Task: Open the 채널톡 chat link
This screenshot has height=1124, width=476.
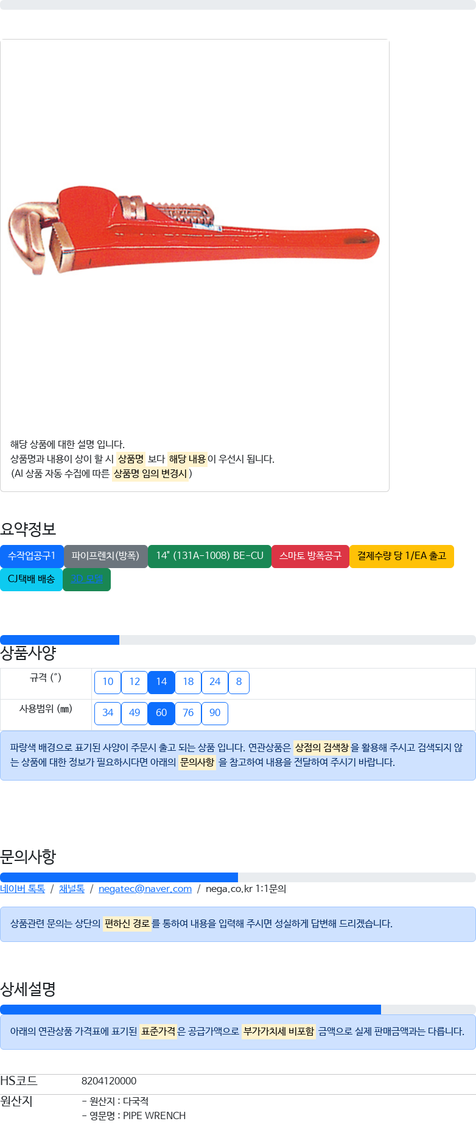Action: pos(72,889)
